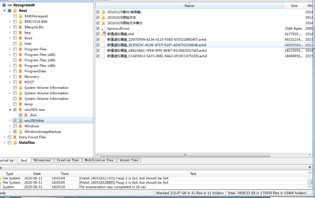Click the file list horizontal scrollbar thumb
Image resolution: width=315 pixels, height=198 pixels.
tap(185, 155)
